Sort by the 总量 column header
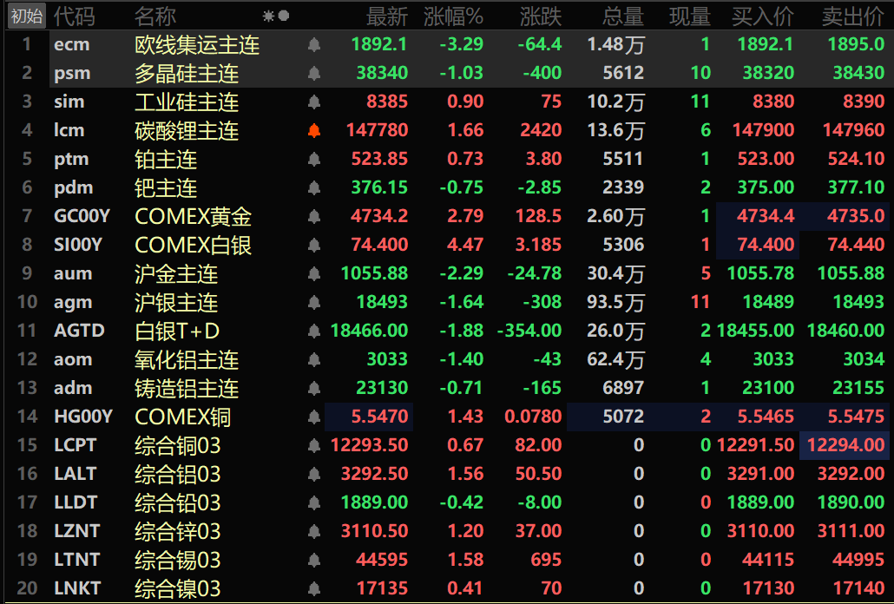This screenshot has width=894, height=604. pos(623,16)
